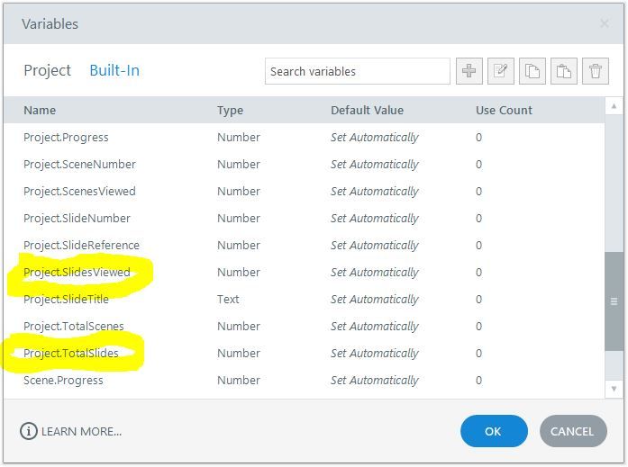Close the Variables dialog with X
The image size is (628, 467).
[605, 23]
